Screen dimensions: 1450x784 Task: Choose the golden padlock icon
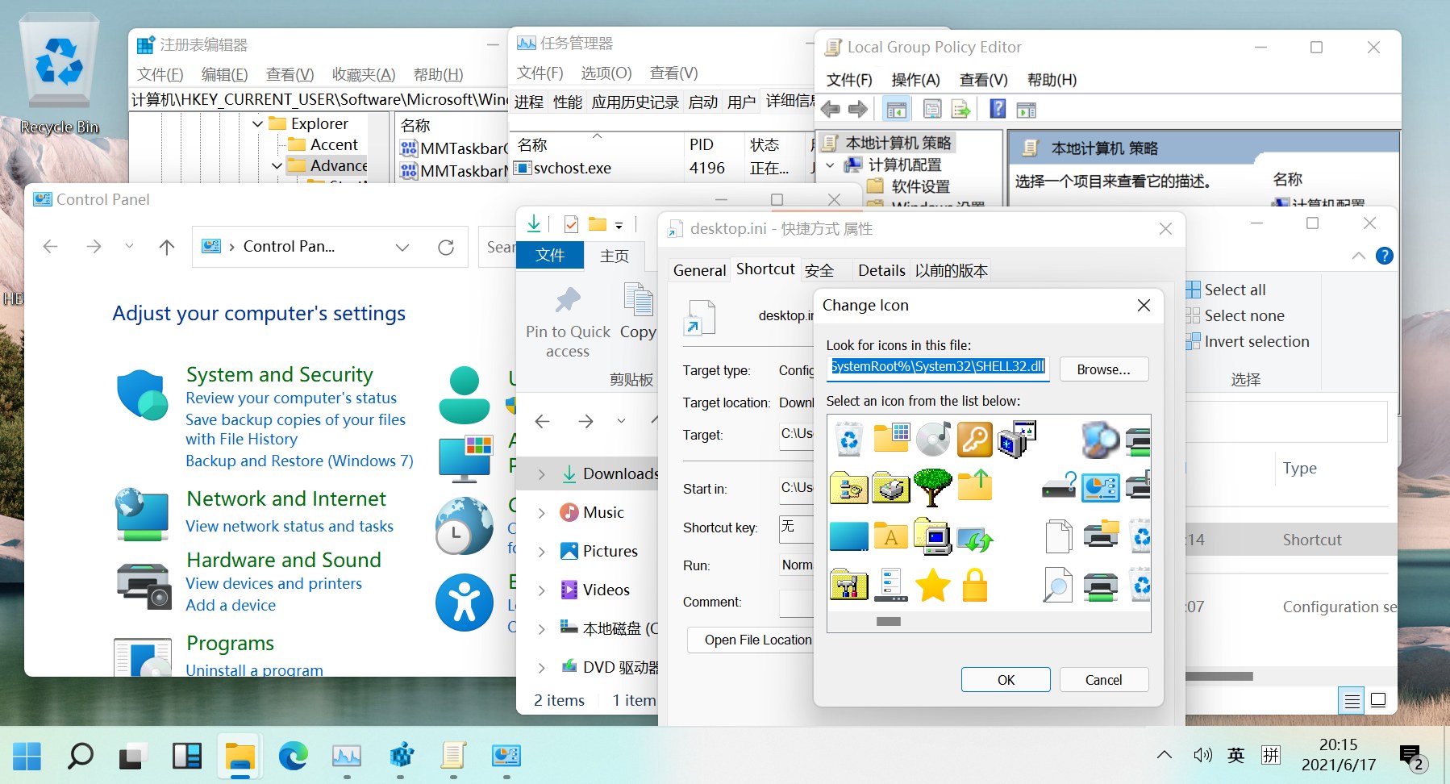coord(974,585)
